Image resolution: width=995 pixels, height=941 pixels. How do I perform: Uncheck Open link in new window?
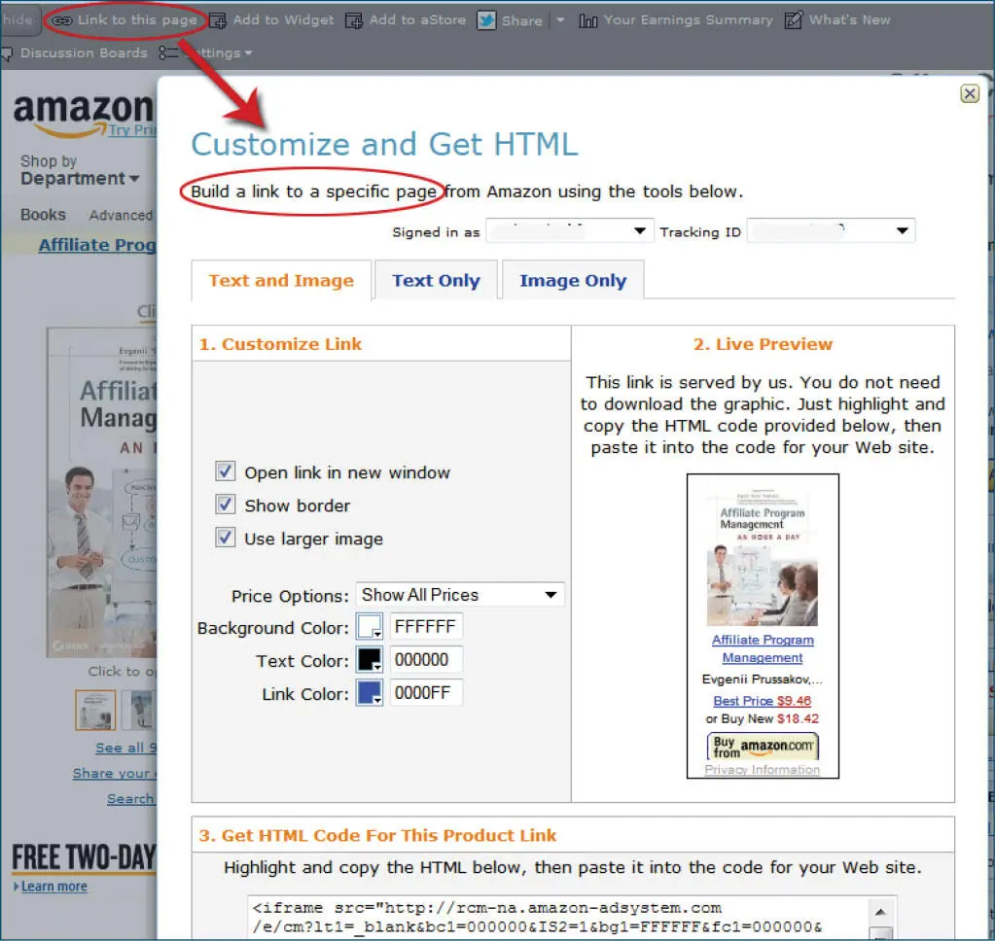(226, 472)
